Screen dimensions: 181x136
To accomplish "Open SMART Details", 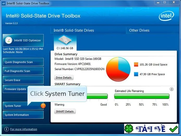I will 65,111.
